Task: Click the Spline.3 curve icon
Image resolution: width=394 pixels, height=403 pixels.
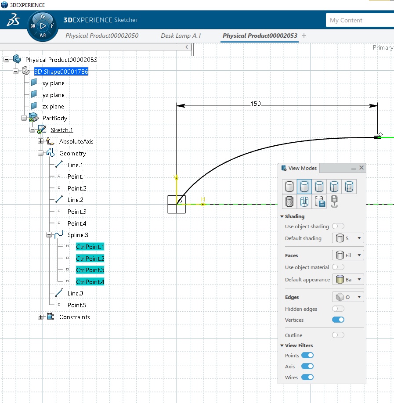Action: click(59, 234)
